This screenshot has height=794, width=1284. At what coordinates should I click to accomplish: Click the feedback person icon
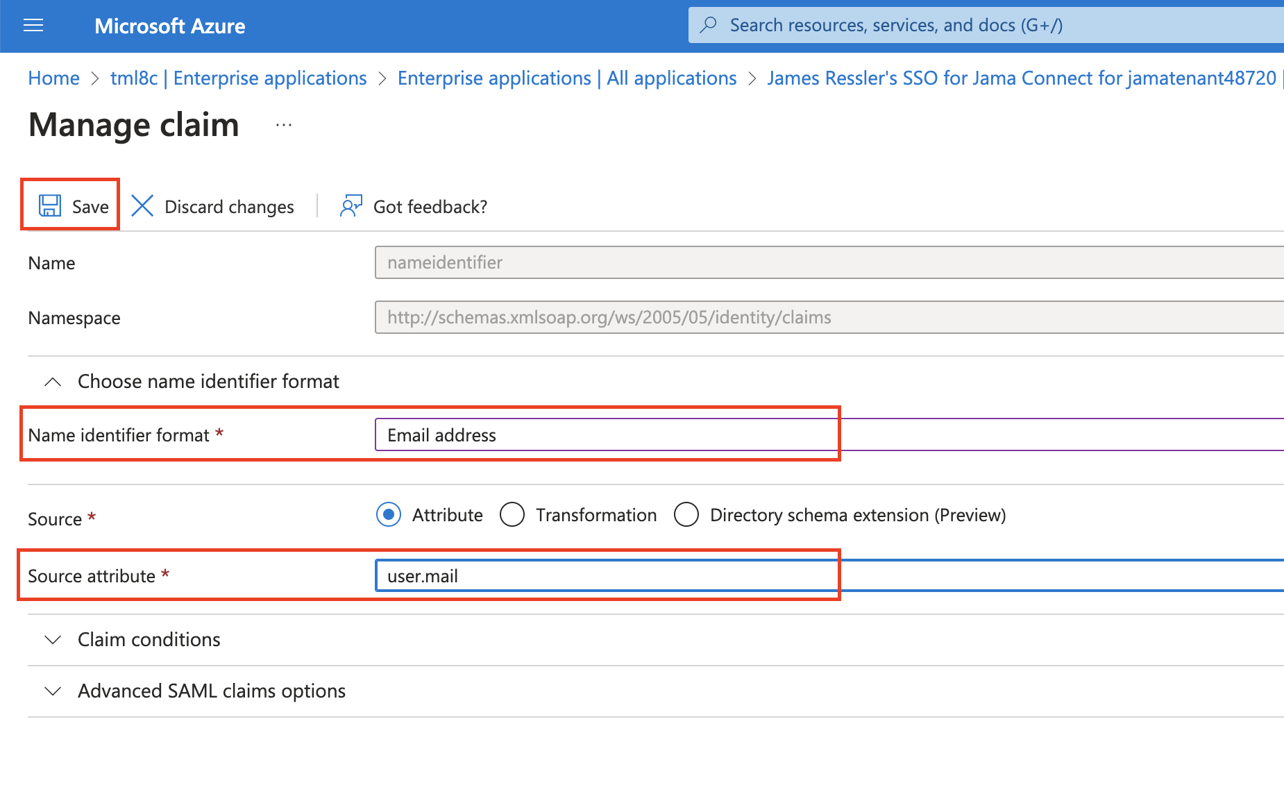[x=350, y=206]
